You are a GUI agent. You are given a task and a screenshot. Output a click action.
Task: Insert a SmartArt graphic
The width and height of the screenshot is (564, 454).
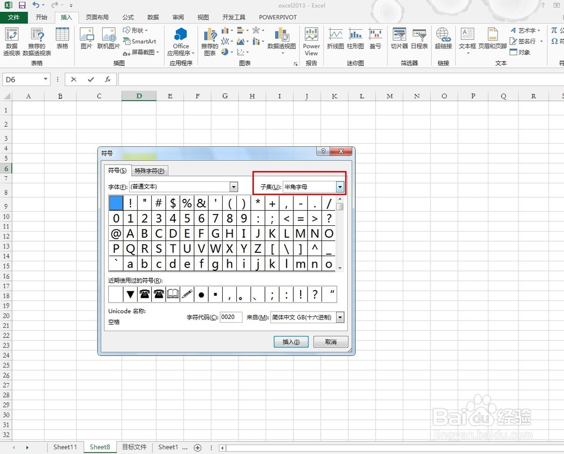point(139,41)
